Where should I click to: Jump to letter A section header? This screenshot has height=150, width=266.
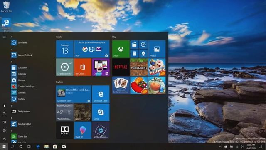[12, 49]
